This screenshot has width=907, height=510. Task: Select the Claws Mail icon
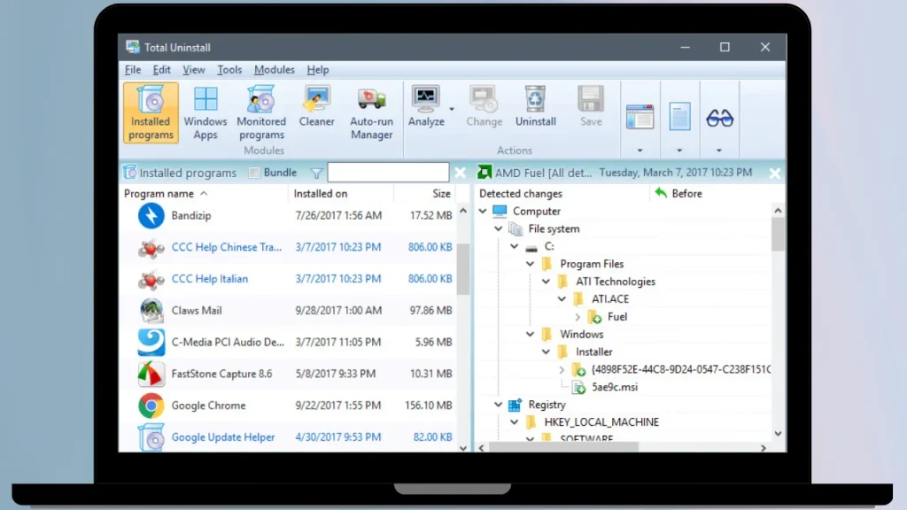(x=151, y=311)
